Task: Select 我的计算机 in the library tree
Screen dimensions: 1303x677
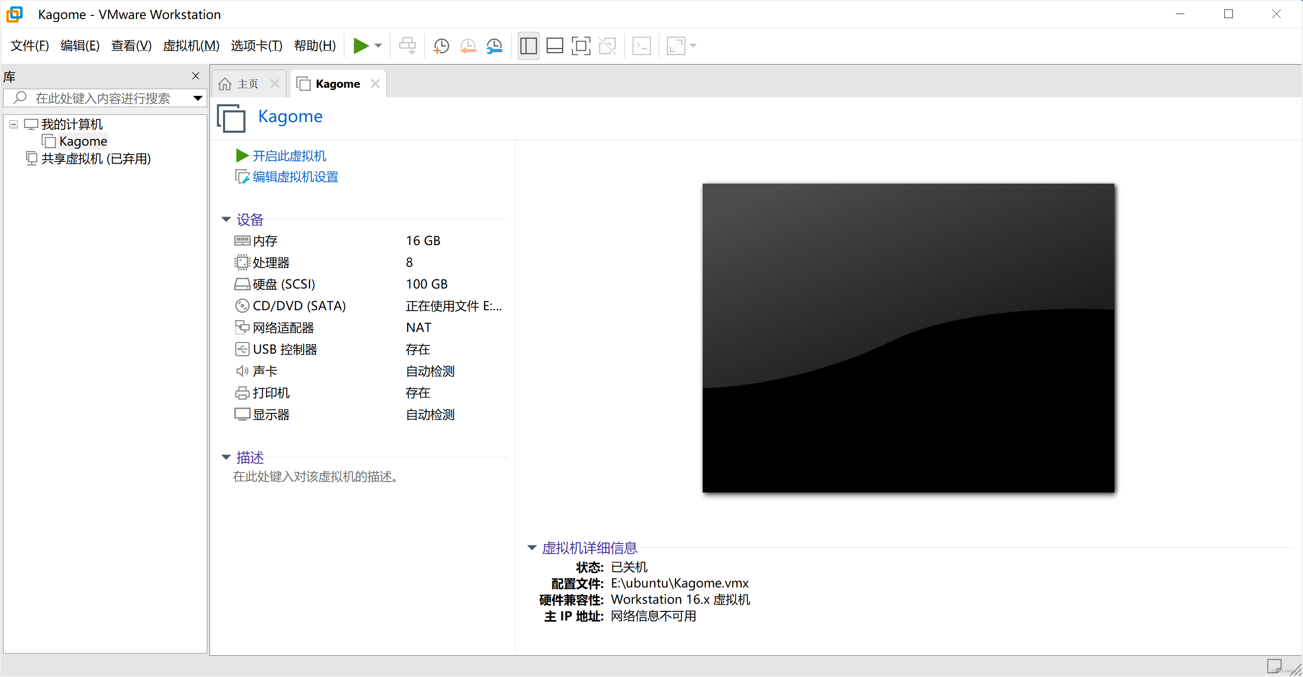Action: click(72, 124)
